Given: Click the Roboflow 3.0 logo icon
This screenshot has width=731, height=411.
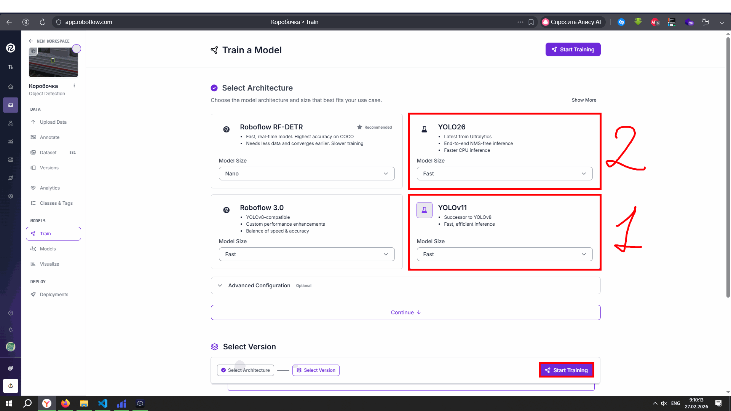Looking at the screenshot, I should 226,210.
